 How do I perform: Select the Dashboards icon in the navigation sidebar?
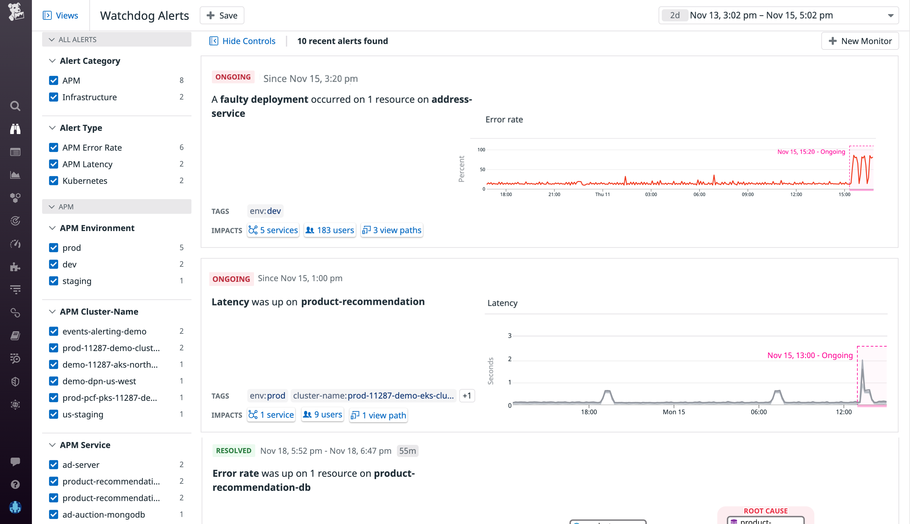point(15,175)
